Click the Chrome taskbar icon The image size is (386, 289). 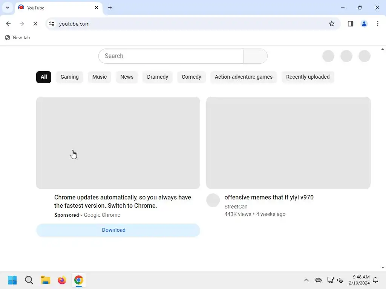pos(79,280)
